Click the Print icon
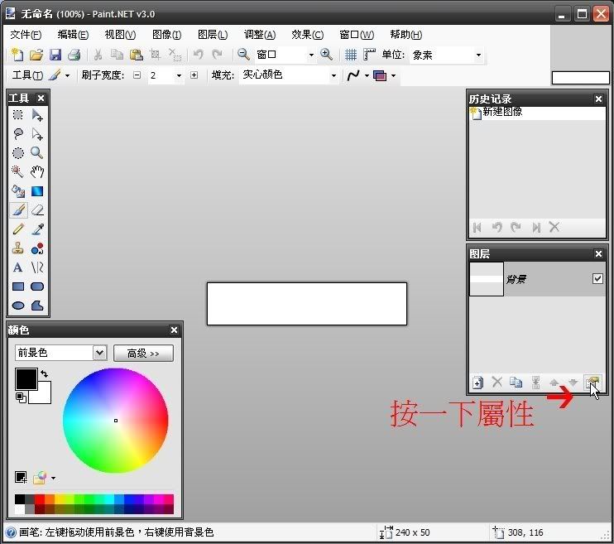The width and height of the screenshot is (614, 544). click(x=74, y=55)
